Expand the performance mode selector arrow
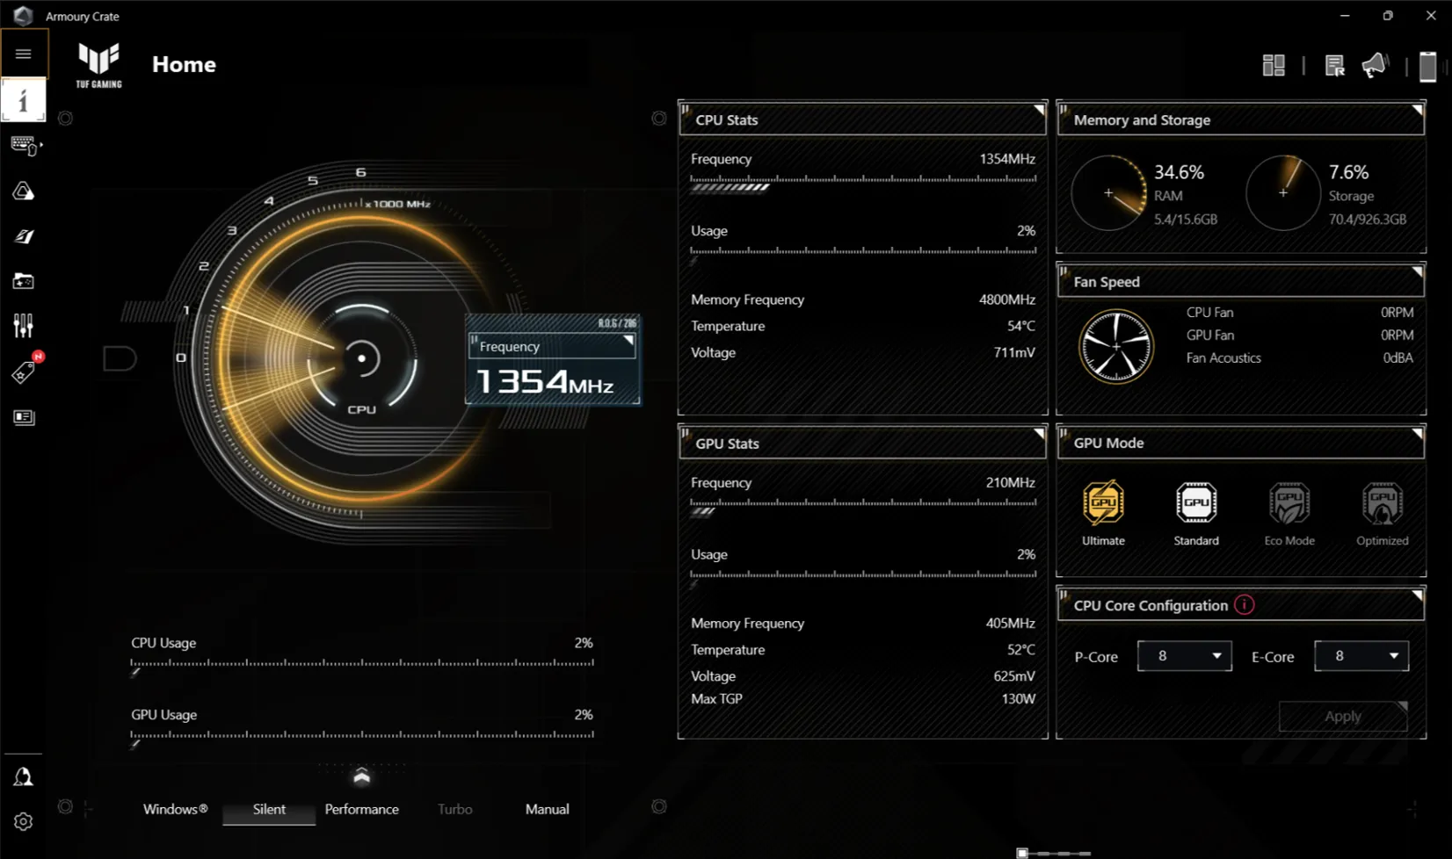The image size is (1452, 859). pyautogui.click(x=361, y=776)
